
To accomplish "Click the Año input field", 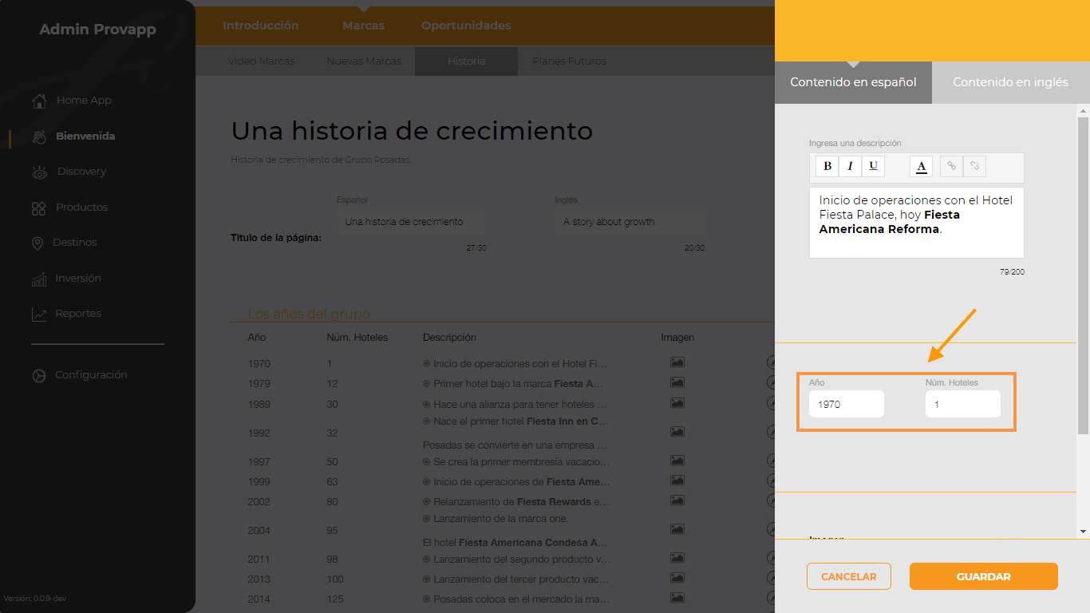I will pyautogui.click(x=847, y=404).
